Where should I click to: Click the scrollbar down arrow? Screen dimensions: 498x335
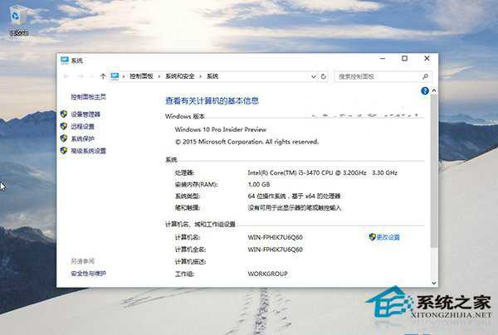(x=434, y=283)
